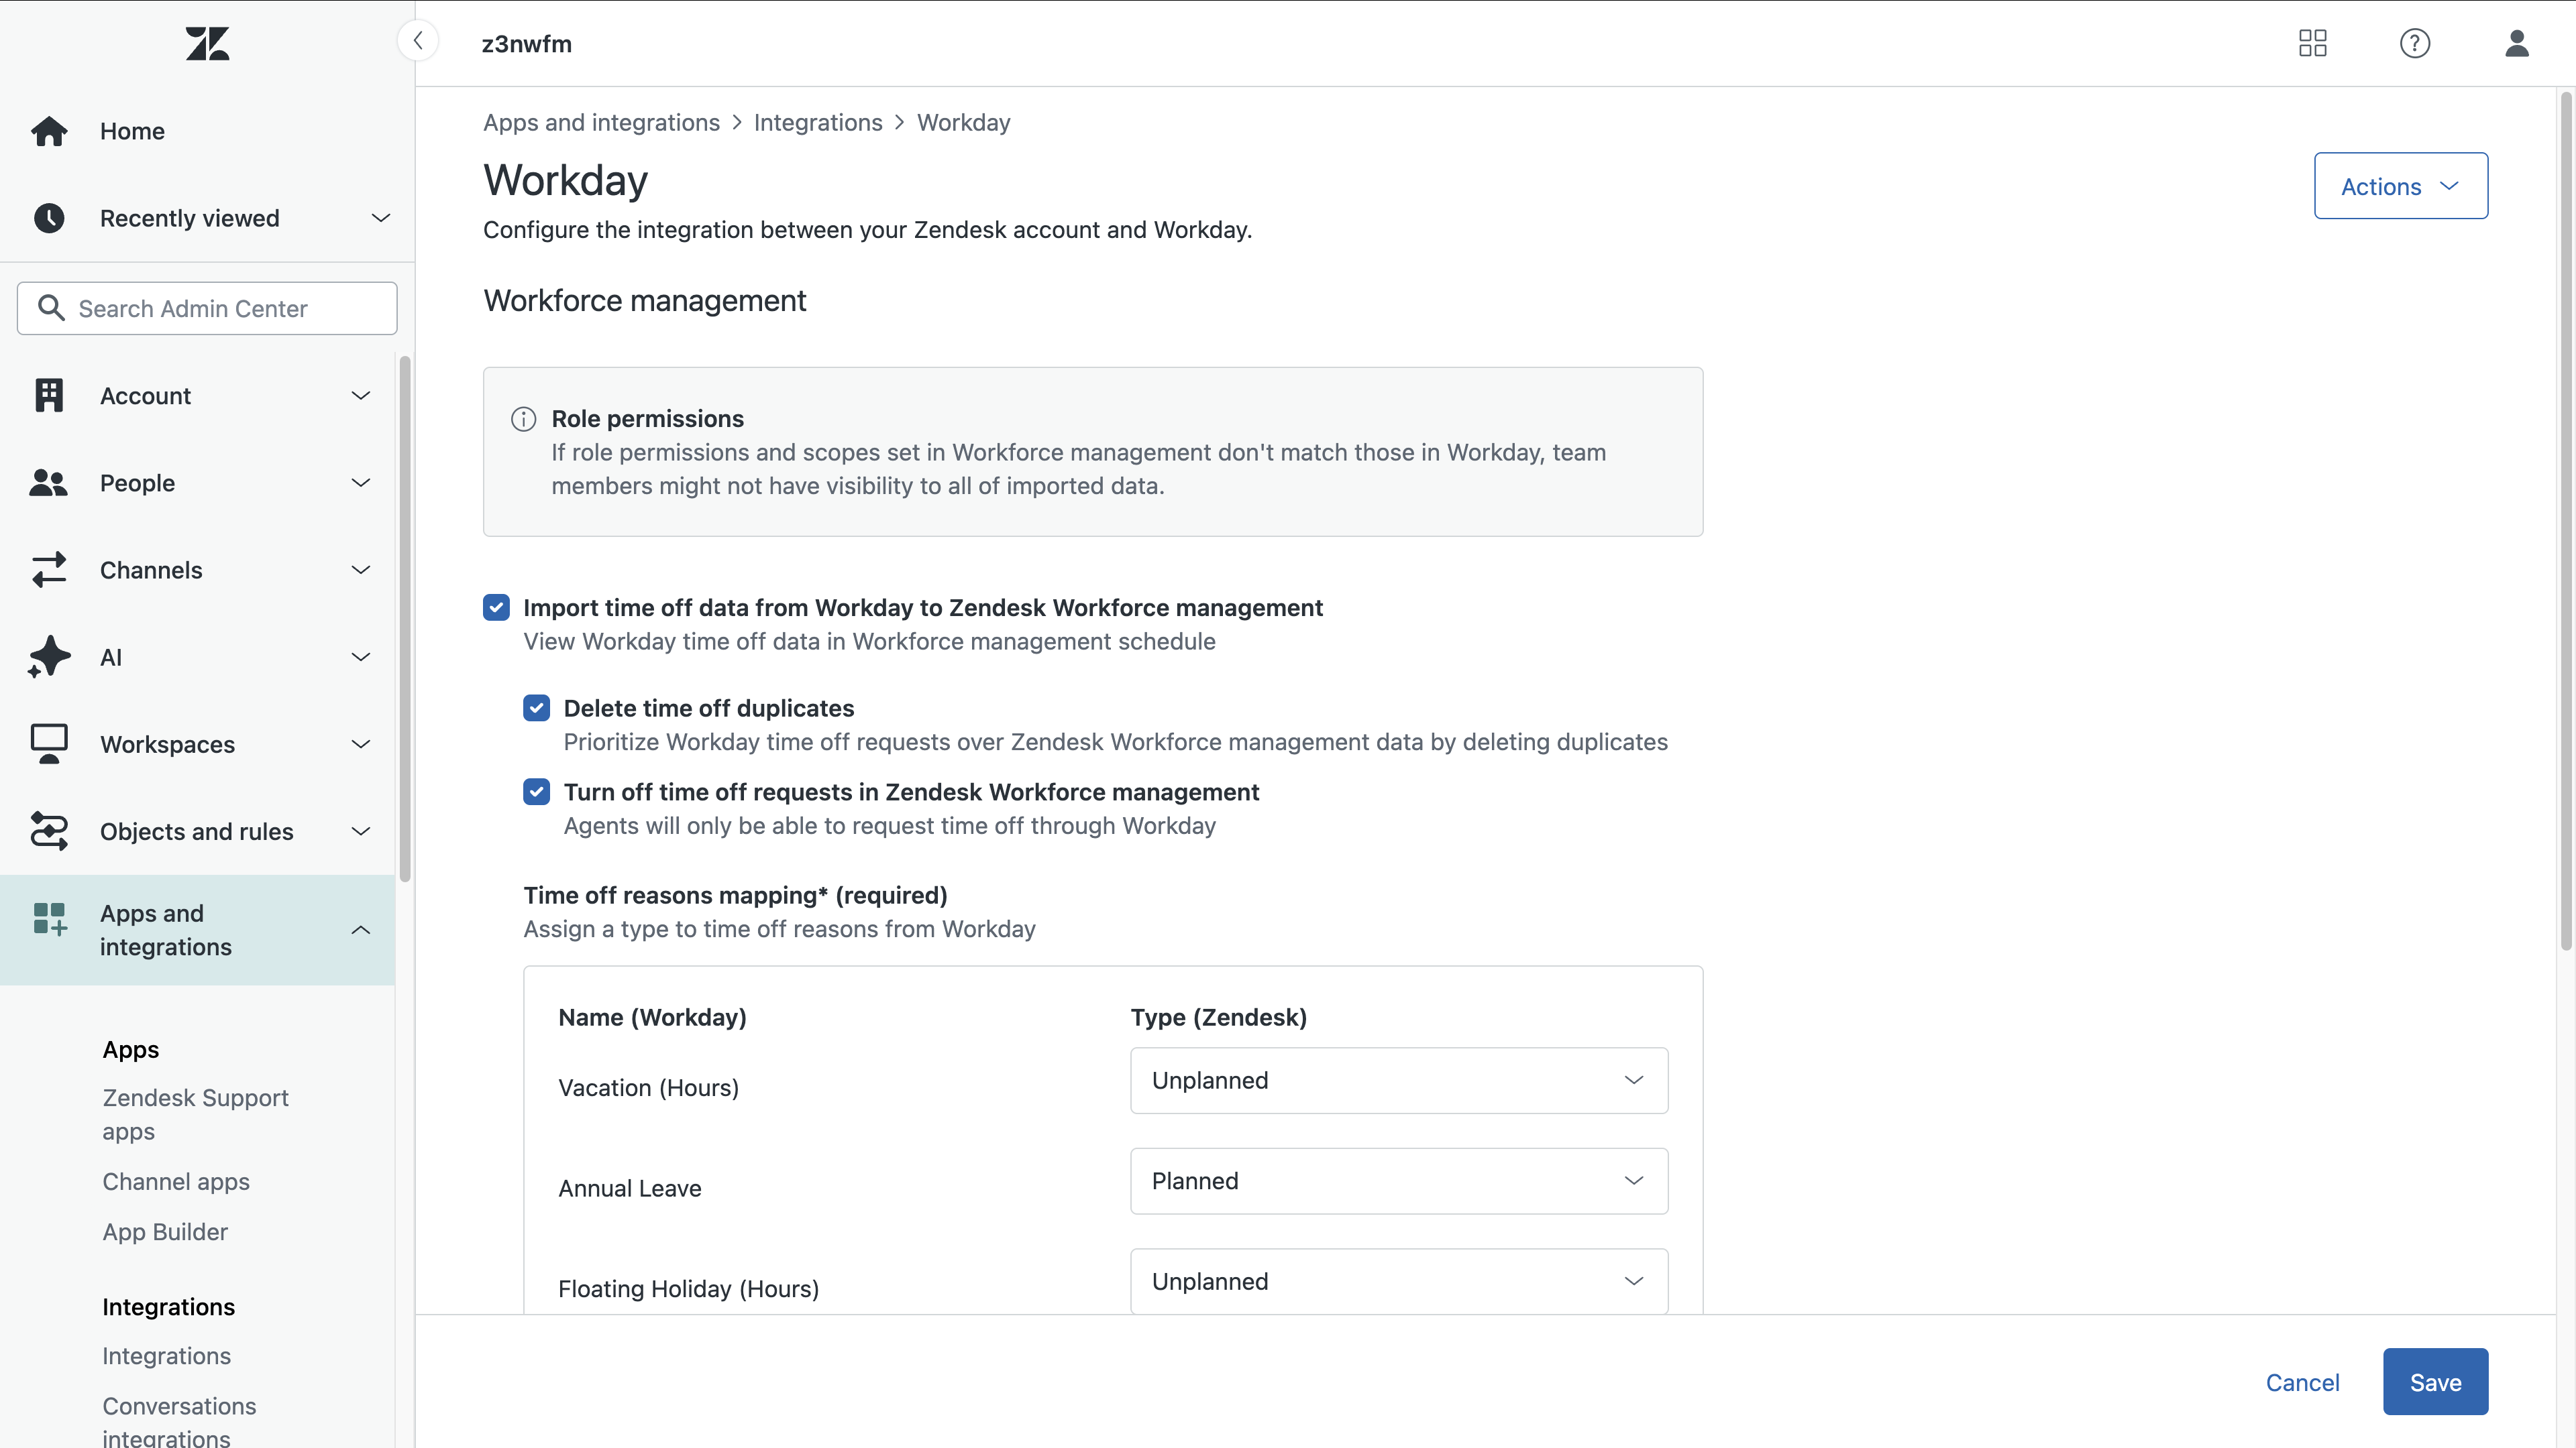Open the Actions dropdown
2576x1448 pixels.
point(2400,186)
